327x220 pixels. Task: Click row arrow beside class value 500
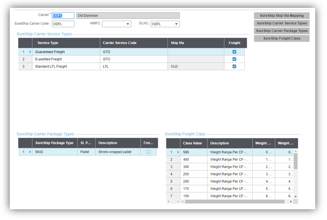177,152
